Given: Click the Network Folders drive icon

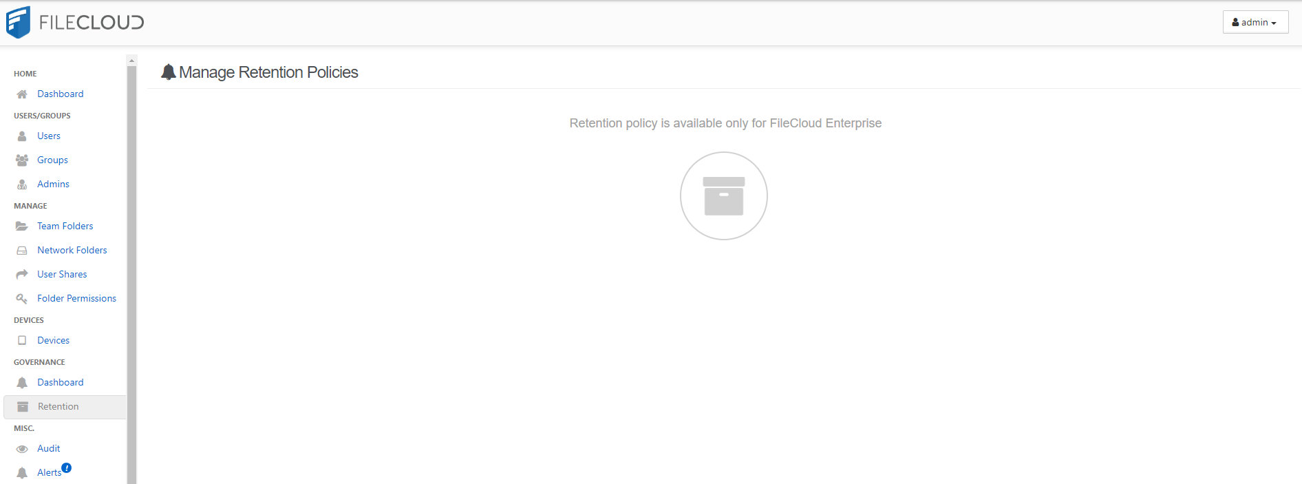Looking at the screenshot, I should [22, 251].
